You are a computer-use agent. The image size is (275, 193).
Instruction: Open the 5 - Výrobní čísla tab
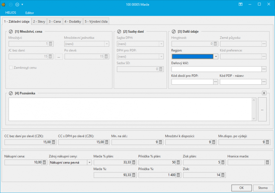[x=96, y=21]
